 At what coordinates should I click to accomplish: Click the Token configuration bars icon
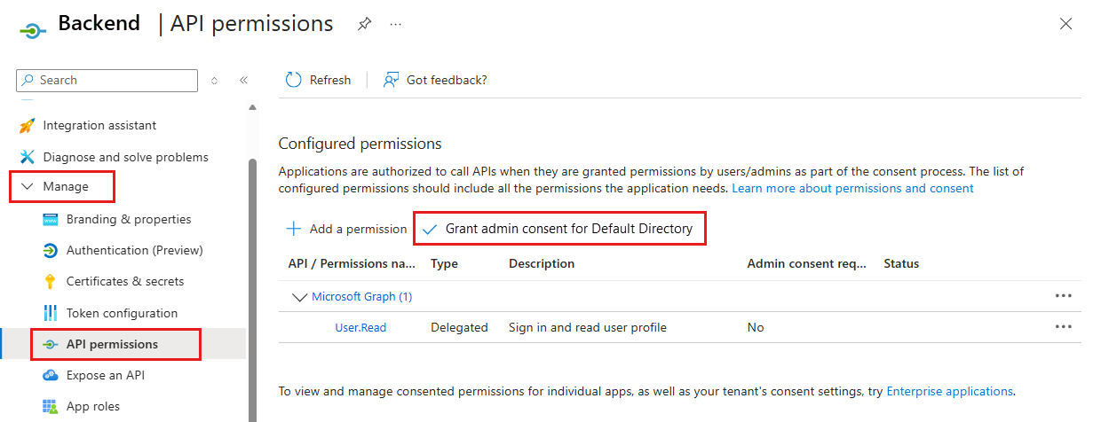tap(51, 313)
